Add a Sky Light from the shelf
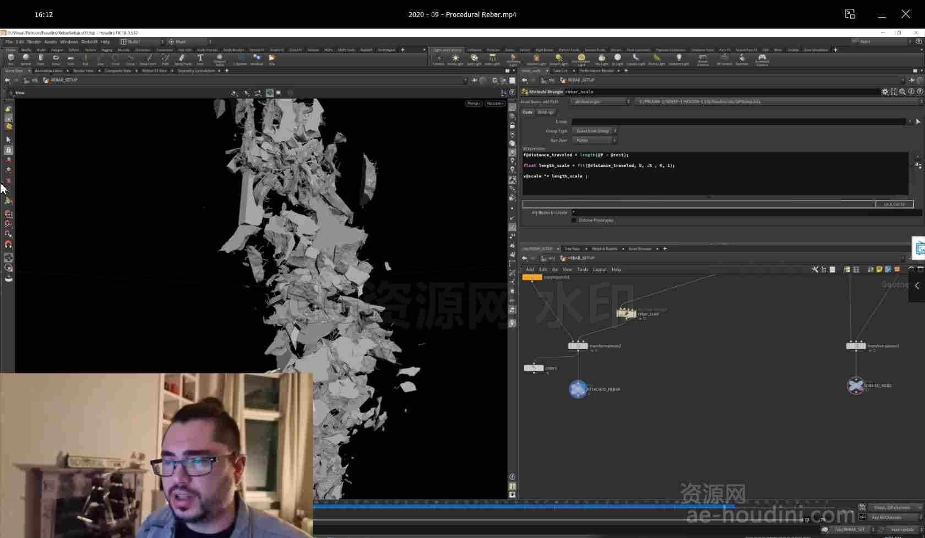Screen dimensions: 925x538 602,59
